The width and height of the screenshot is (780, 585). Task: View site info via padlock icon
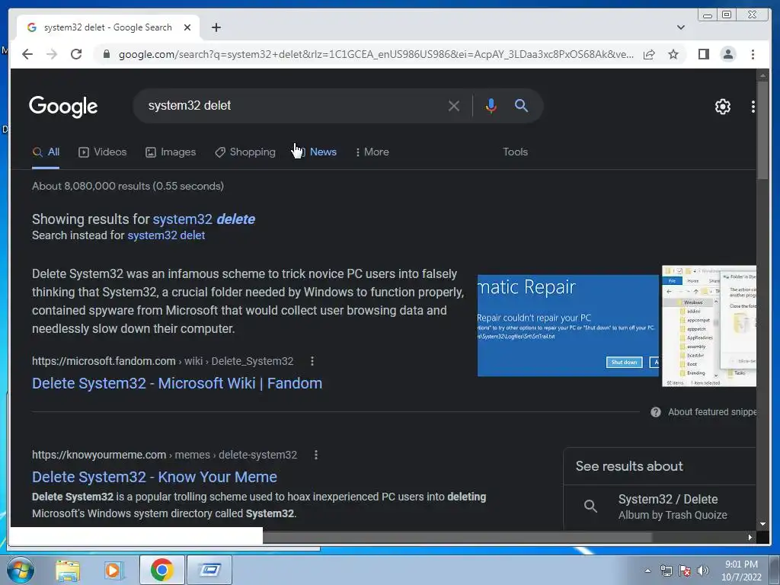point(106,54)
